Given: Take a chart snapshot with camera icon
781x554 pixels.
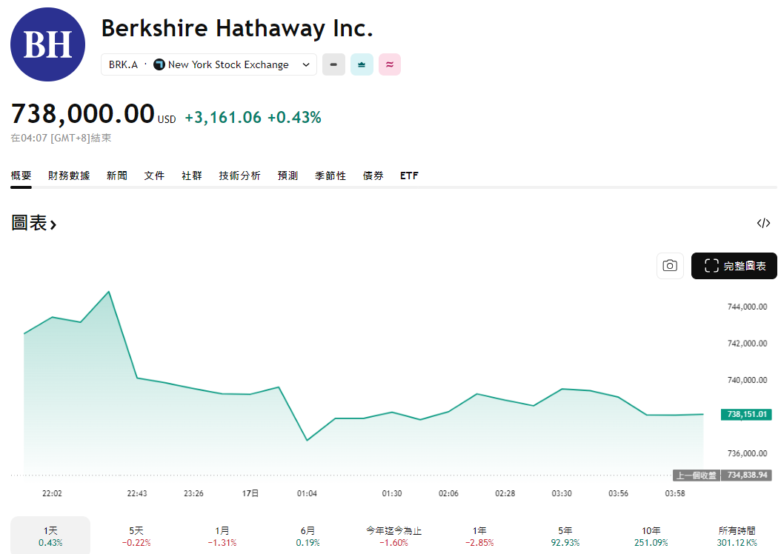Looking at the screenshot, I should (x=670, y=266).
